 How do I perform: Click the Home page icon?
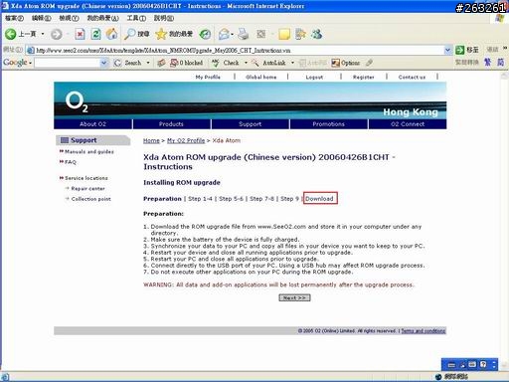pos(111,34)
